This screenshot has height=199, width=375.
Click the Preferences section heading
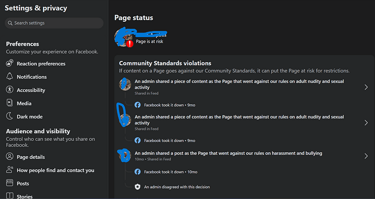[x=22, y=44]
